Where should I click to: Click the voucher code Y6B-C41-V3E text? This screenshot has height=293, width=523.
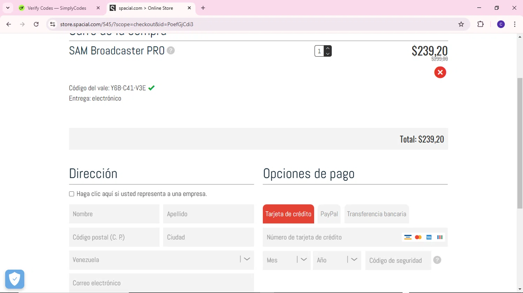(128, 88)
